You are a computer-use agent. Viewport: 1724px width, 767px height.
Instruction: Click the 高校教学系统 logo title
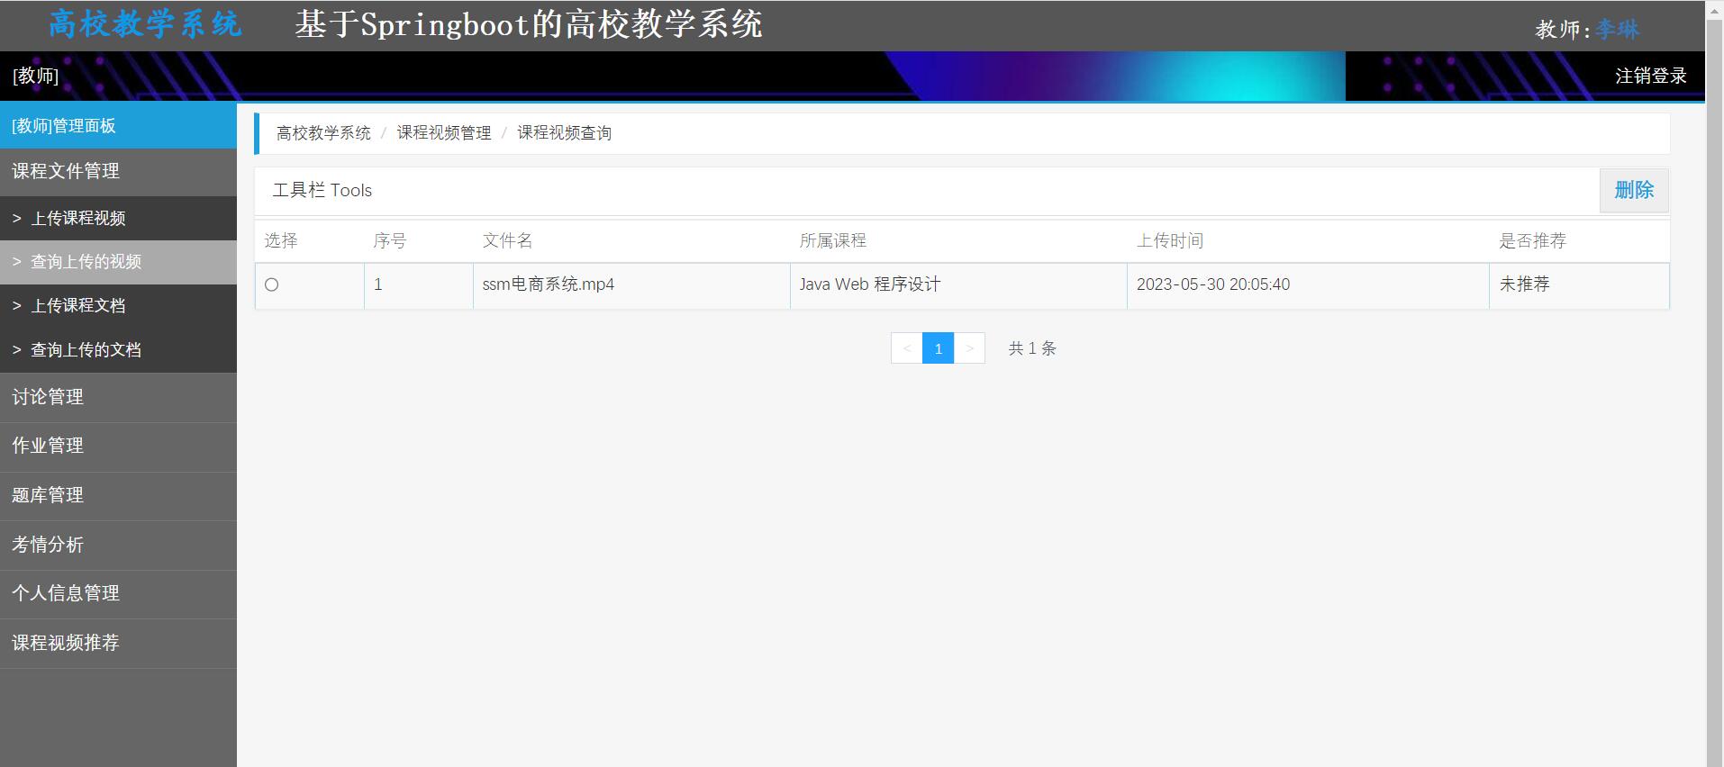145,24
